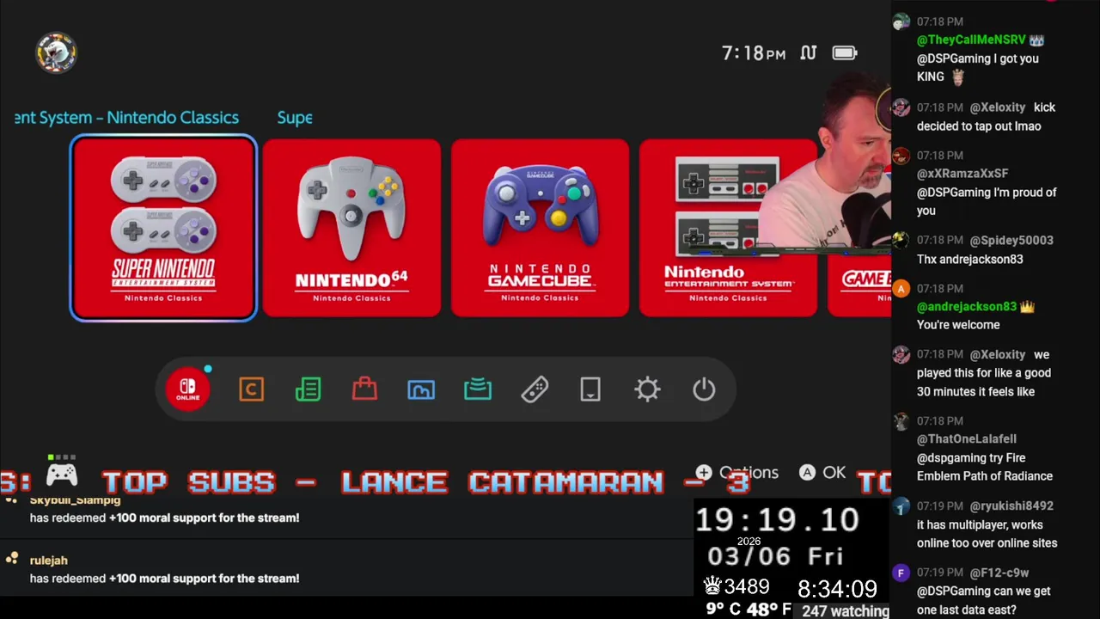Select the Sleep Mode power icon
This screenshot has width=1100, height=619.
click(x=704, y=390)
